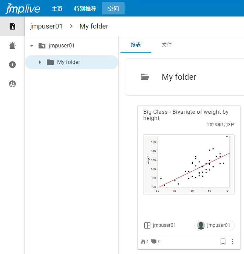Screen dimensions: 244x254
Task: Click the JMP Live logo
Action: 23,8
